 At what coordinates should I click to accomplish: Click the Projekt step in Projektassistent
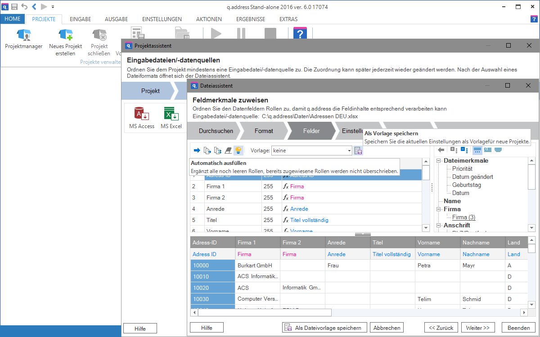click(x=150, y=91)
